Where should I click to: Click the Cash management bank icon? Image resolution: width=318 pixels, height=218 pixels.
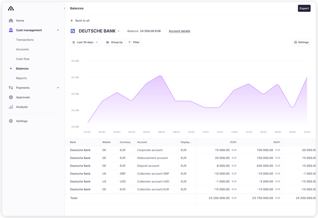click(x=11, y=30)
